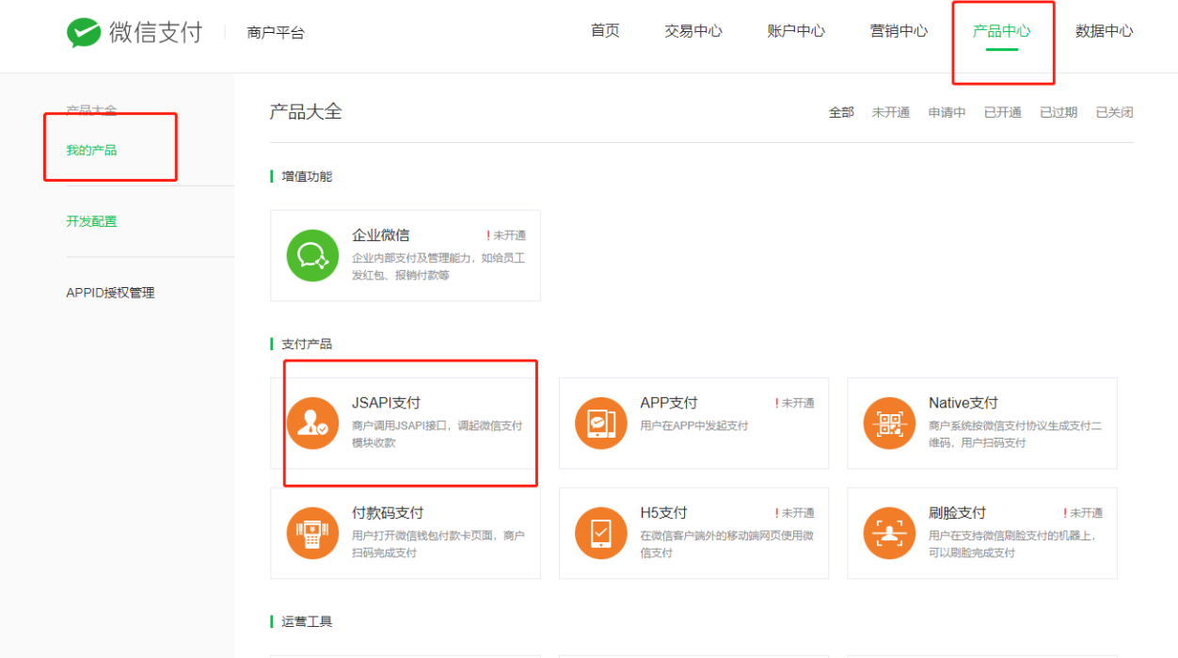The height and width of the screenshot is (658, 1178).
Task: Go to 首页 in top navigation
Action: 605,31
